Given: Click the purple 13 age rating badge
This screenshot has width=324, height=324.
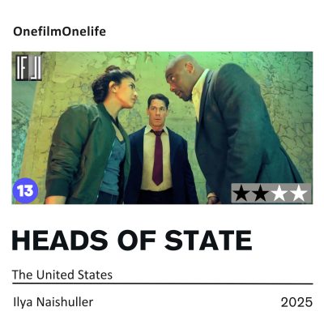Looking at the screenshot, I should click(x=25, y=190).
